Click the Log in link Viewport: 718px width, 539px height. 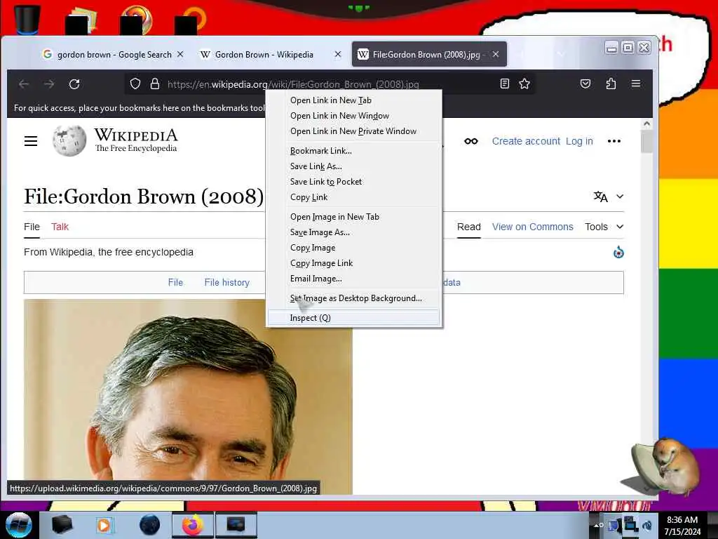pos(579,141)
